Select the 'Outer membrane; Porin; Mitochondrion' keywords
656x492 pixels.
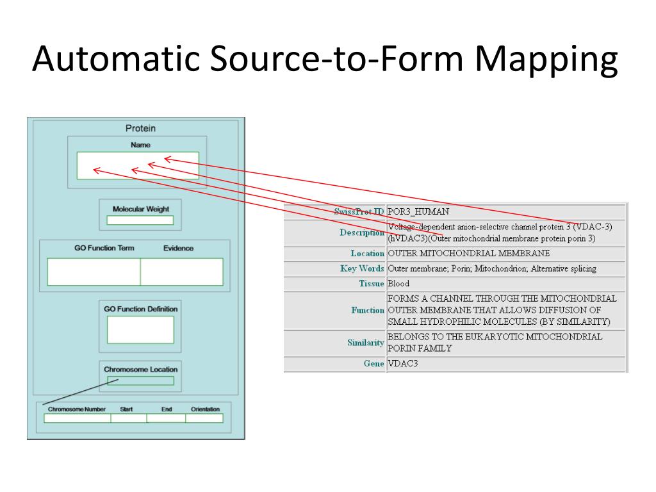coord(458,268)
